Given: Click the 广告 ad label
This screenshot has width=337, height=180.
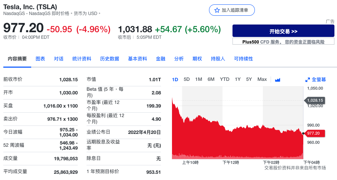Looking at the screenshot, I should [330, 22].
